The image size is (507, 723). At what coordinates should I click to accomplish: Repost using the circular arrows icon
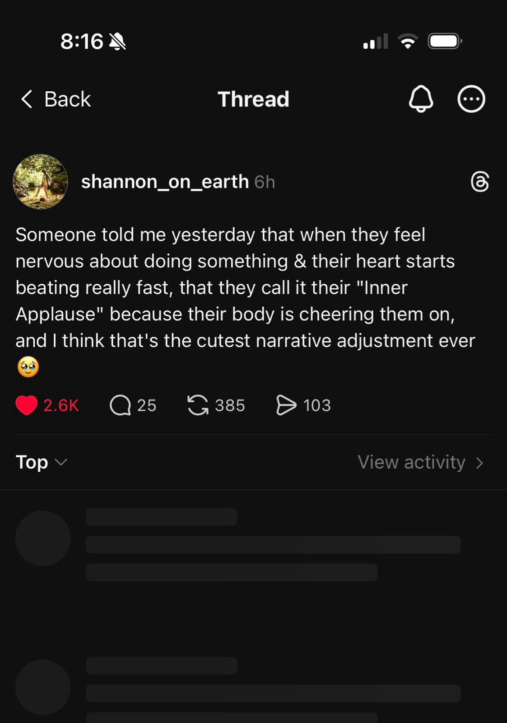(198, 405)
